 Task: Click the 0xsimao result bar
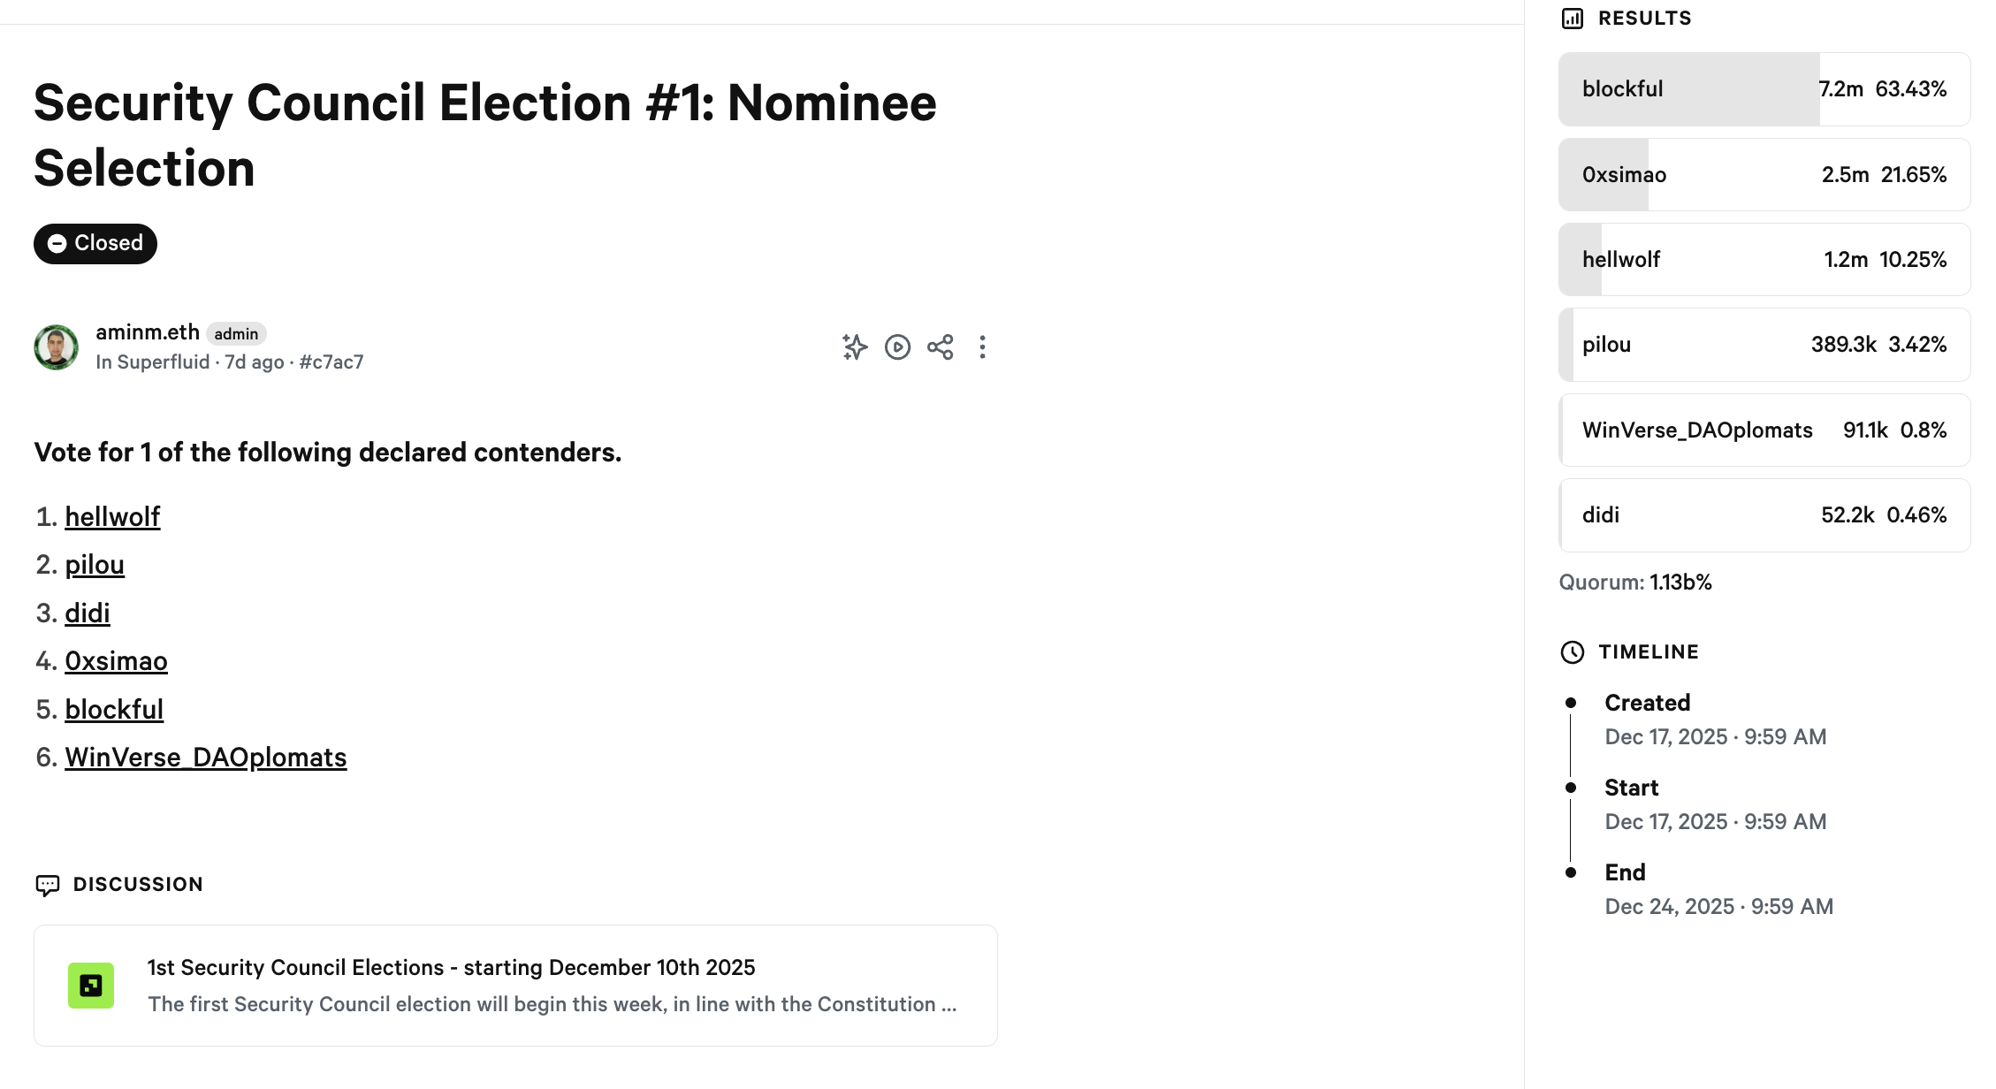click(x=1764, y=175)
